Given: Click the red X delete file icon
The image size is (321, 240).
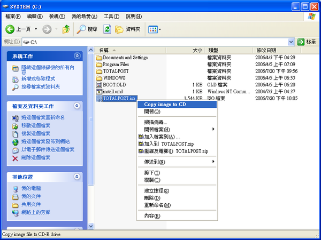Looking at the screenshot, I should coord(15,158).
